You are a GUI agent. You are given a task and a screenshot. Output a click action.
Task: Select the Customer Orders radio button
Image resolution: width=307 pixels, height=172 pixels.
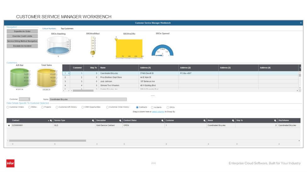pyautogui.click(x=8, y=107)
